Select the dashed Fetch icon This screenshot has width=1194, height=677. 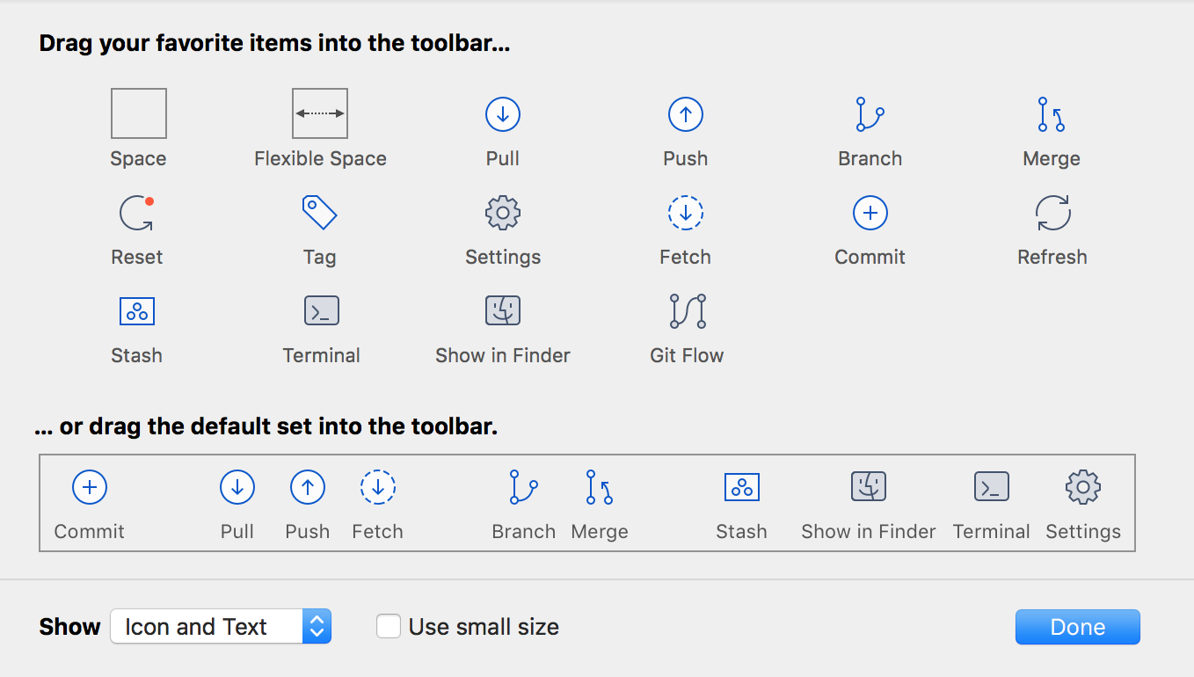[x=685, y=212]
